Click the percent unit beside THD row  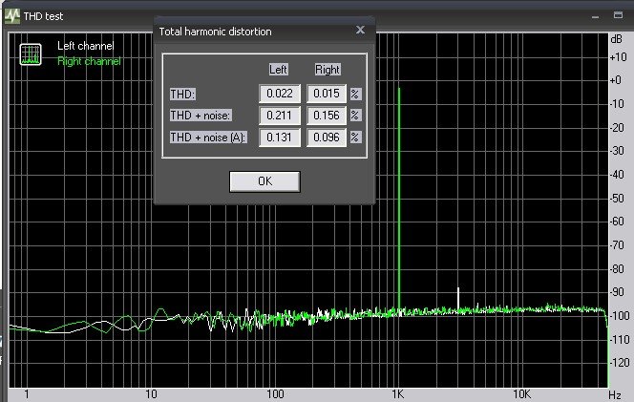pos(355,94)
